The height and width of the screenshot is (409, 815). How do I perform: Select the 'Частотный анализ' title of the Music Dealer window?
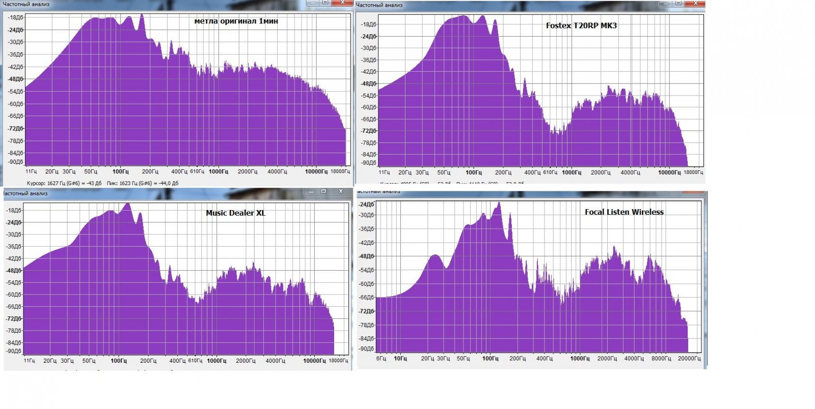click(x=25, y=193)
